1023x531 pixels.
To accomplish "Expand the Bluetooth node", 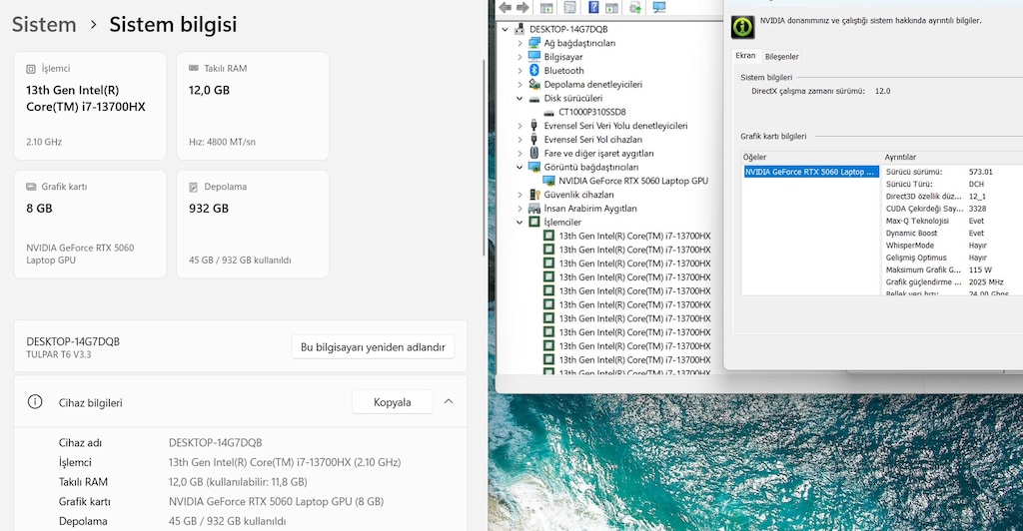I will (x=519, y=70).
